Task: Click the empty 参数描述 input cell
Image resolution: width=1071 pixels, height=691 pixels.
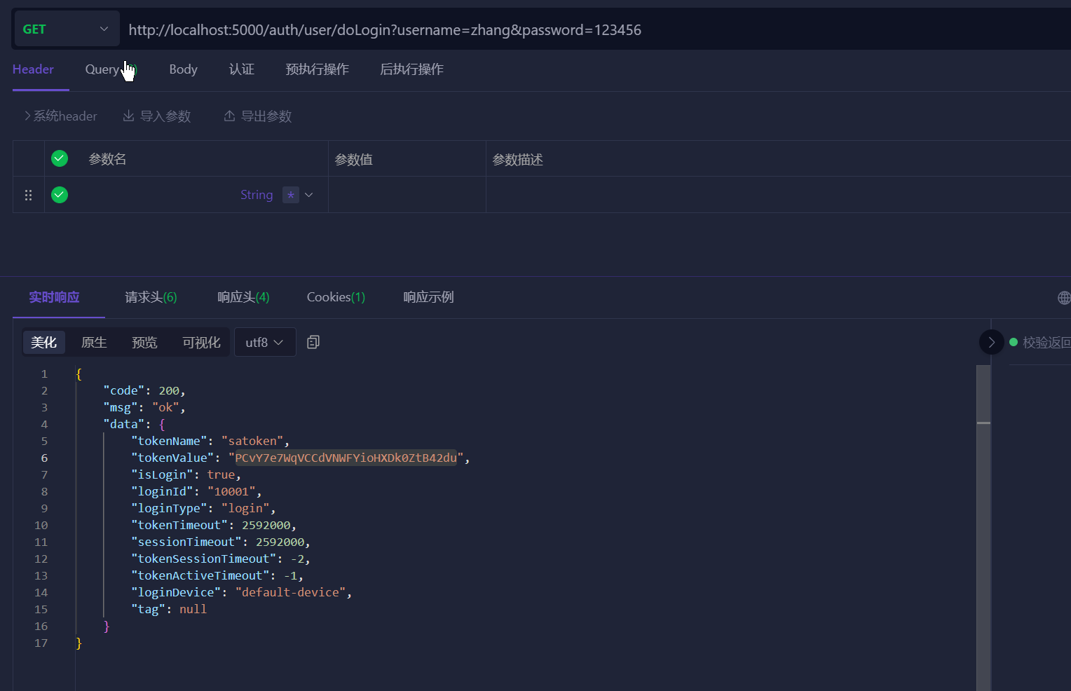Action: 778,195
